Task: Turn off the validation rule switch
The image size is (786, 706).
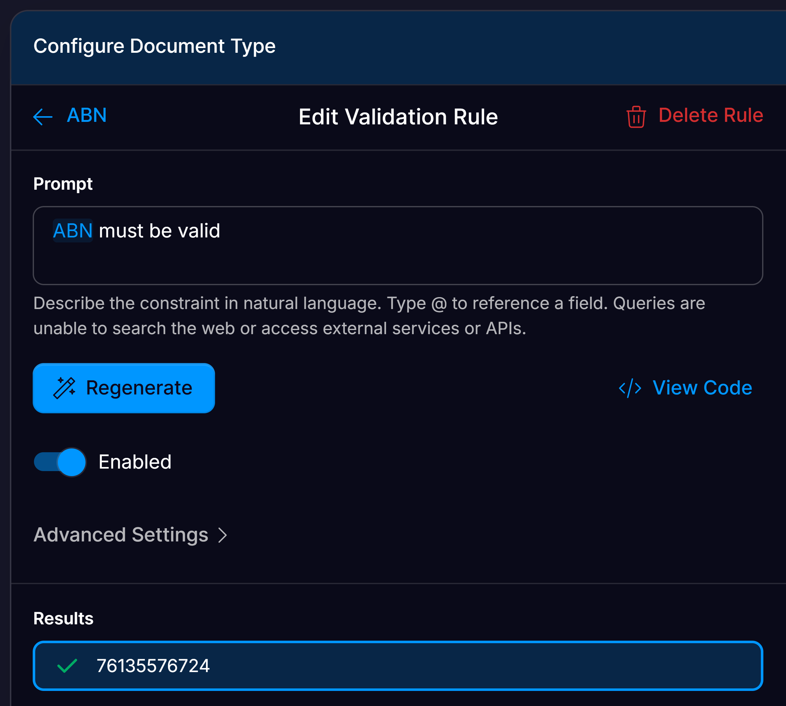Action: pyautogui.click(x=59, y=462)
